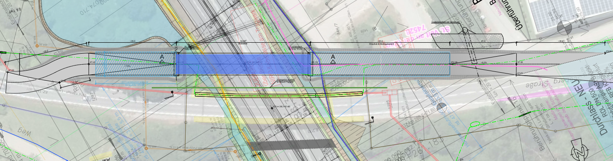Select the left blue hatched assembly area
The image size is (613, 161).
tap(135, 64)
